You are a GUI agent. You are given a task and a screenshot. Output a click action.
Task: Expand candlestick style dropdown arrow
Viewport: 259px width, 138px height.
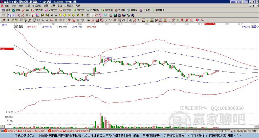point(30,15)
